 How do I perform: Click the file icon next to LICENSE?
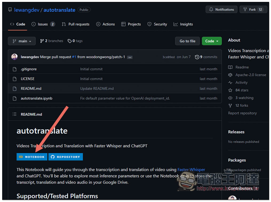point(15,79)
